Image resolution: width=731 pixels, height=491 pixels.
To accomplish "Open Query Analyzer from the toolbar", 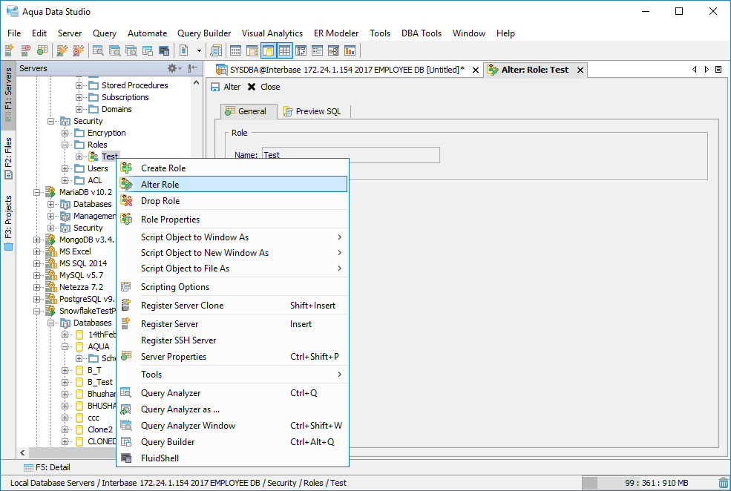I will coord(98,50).
